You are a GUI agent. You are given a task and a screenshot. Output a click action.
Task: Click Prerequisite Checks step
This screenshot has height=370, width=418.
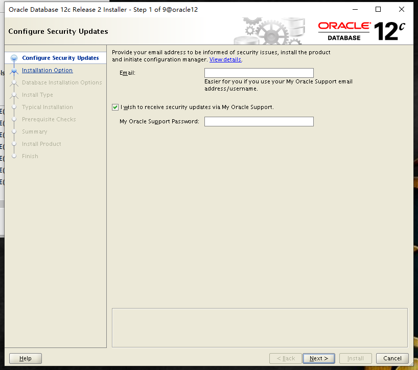pyautogui.click(x=49, y=119)
